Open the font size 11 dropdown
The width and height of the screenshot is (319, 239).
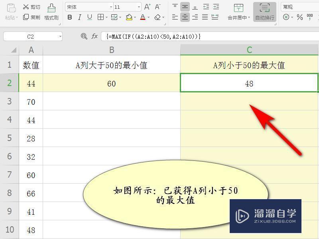click(x=139, y=6)
